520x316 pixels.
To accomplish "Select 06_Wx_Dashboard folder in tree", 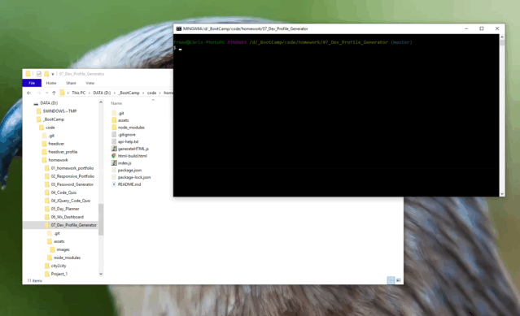I will pyautogui.click(x=68, y=217).
